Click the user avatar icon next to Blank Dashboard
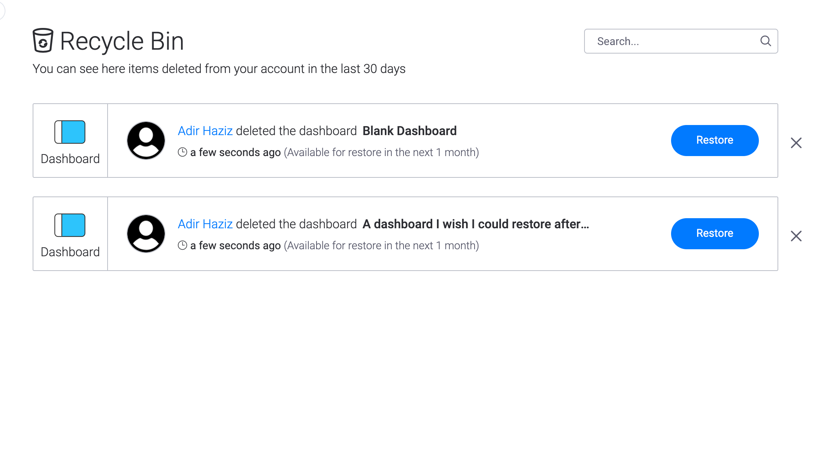Viewport: 814px width, 462px height. coord(145,140)
